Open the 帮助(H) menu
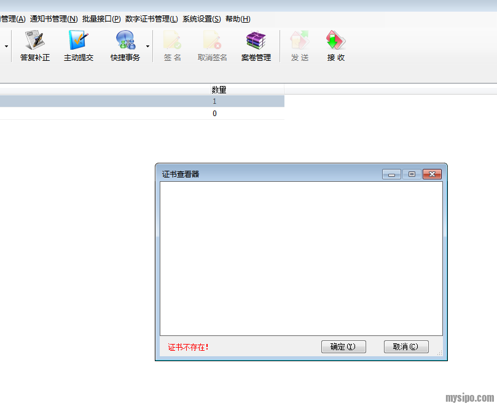Image resolution: width=497 pixels, height=406 pixels. 238,19
